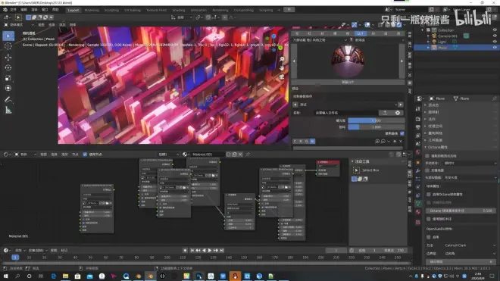Click the Blender logo menu icon
Image resolution: width=500 pixels, height=281 pixels.
pos(5,10)
